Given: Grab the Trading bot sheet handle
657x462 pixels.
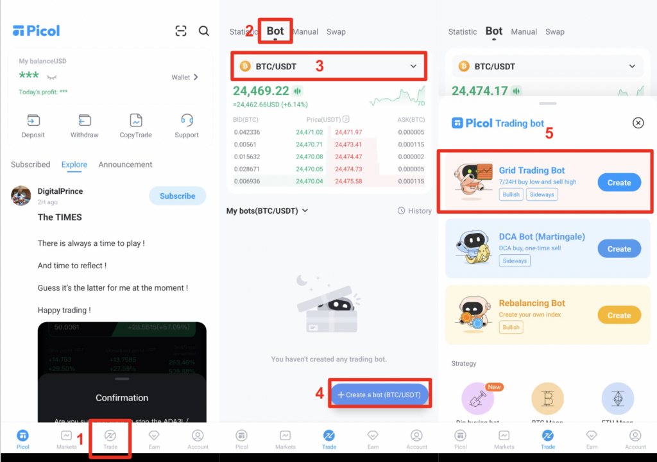Looking at the screenshot, I should tap(548, 103).
